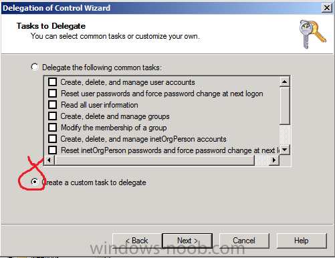Viewport: 335px width, 258px height.
Task: Click the list's scroll up arrow
Action: point(284,82)
